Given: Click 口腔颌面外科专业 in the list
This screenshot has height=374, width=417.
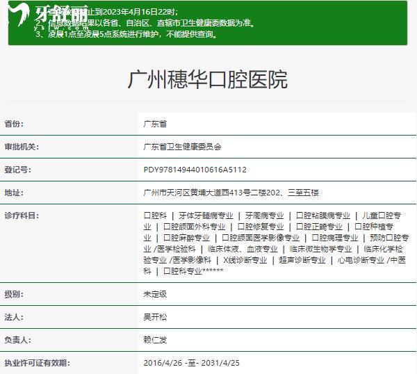Looking at the screenshot, I should pyautogui.click(x=195, y=227).
